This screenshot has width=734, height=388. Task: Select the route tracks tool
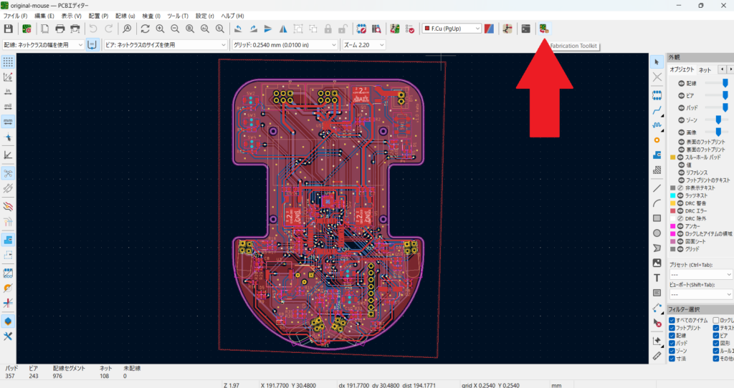(657, 110)
